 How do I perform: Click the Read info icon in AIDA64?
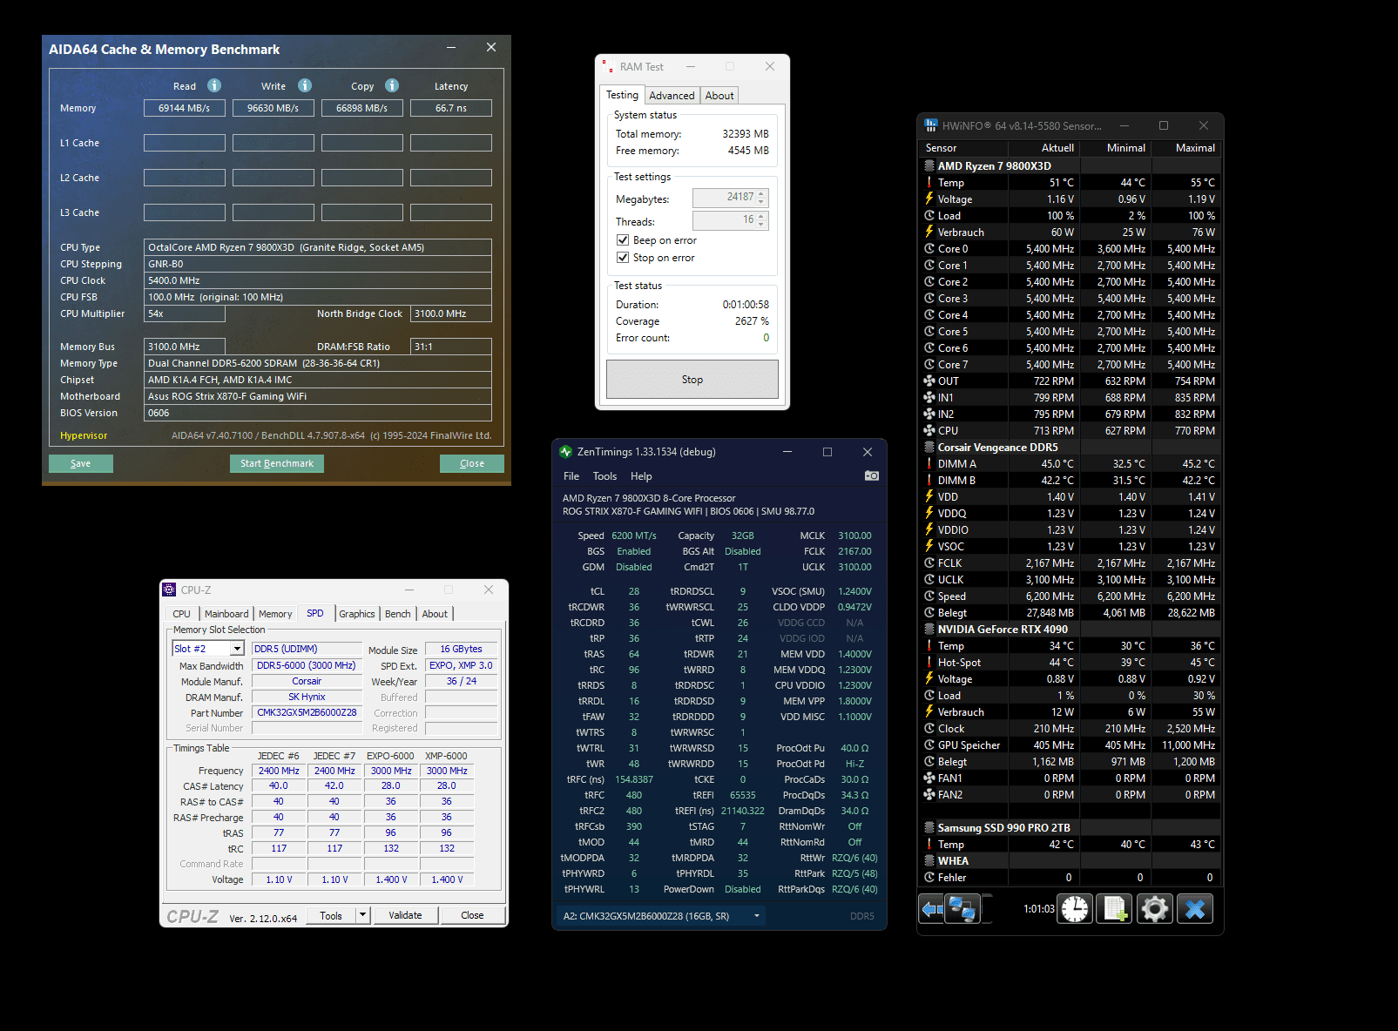[x=214, y=85]
